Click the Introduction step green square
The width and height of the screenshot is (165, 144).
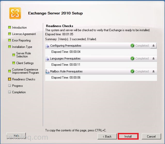[x=10, y=27]
